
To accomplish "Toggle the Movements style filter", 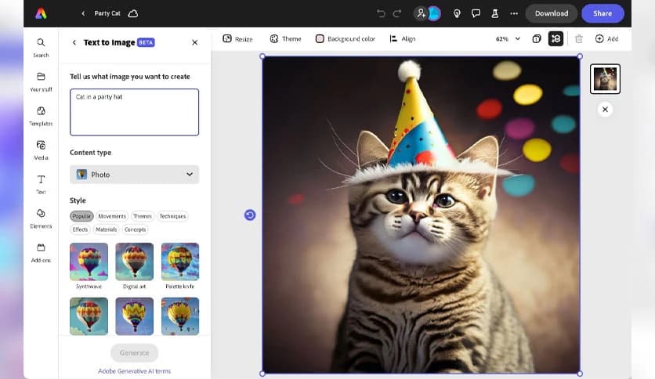I will point(112,216).
